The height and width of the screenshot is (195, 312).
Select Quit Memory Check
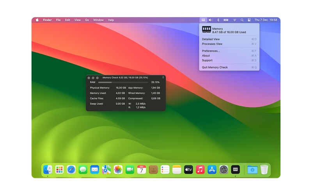(229, 67)
